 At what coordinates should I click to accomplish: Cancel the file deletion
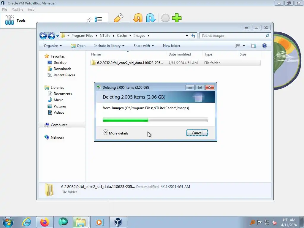[x=197, y=133]
